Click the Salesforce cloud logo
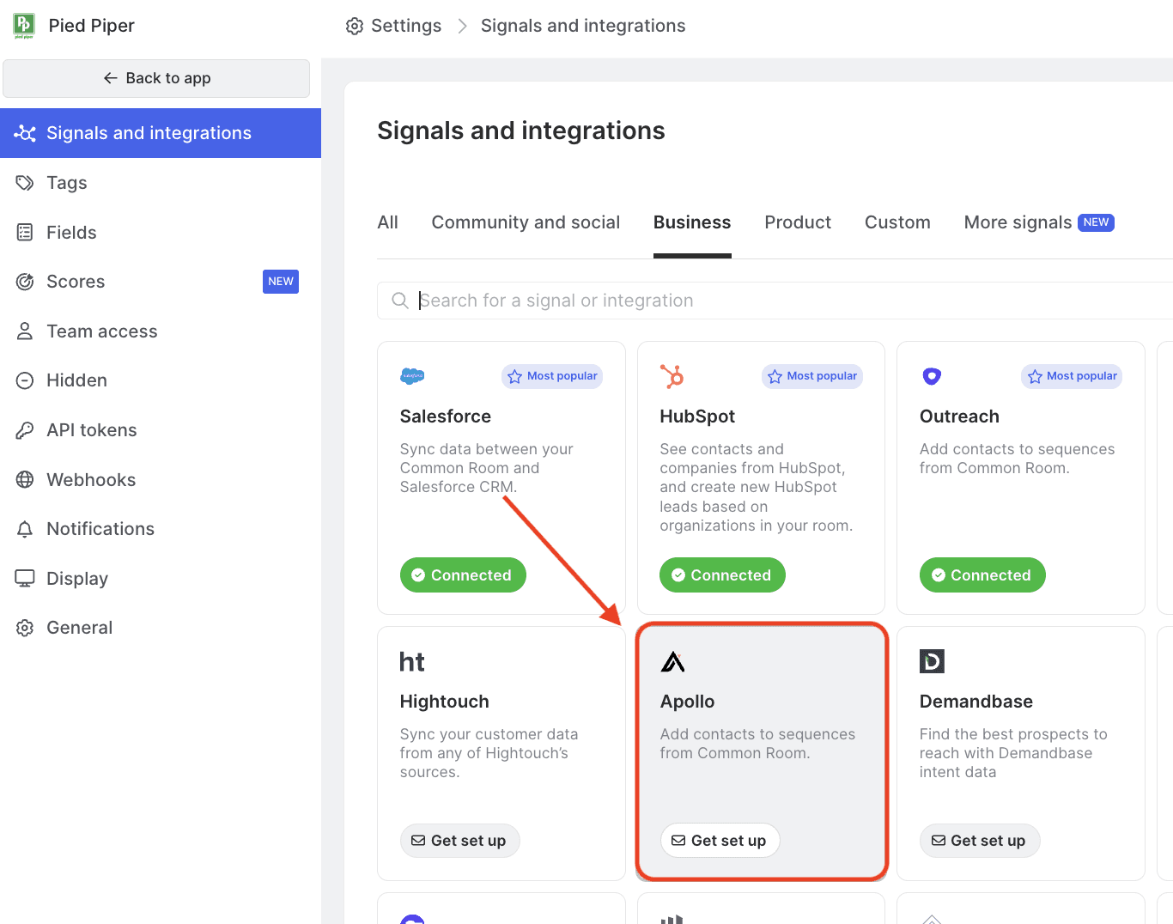Viewport: 1173px width, 924px height. (413, 376)
